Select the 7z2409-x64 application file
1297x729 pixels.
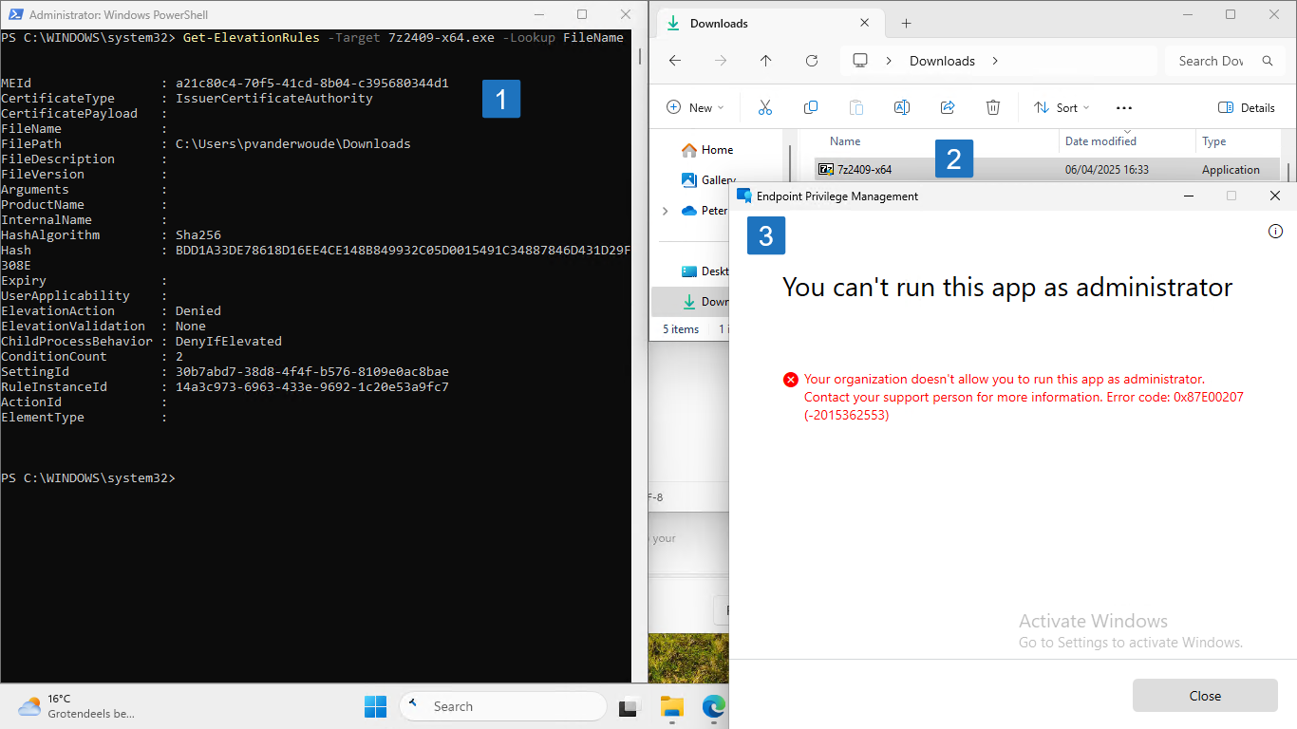point(864,170)
